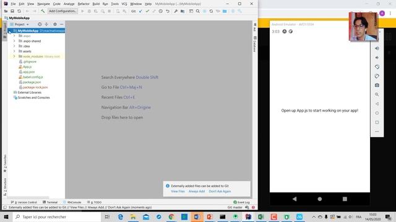Select babel.config.js in project tree
The width and height of the screenshot is (396, 222).
[x=33, y=77]
